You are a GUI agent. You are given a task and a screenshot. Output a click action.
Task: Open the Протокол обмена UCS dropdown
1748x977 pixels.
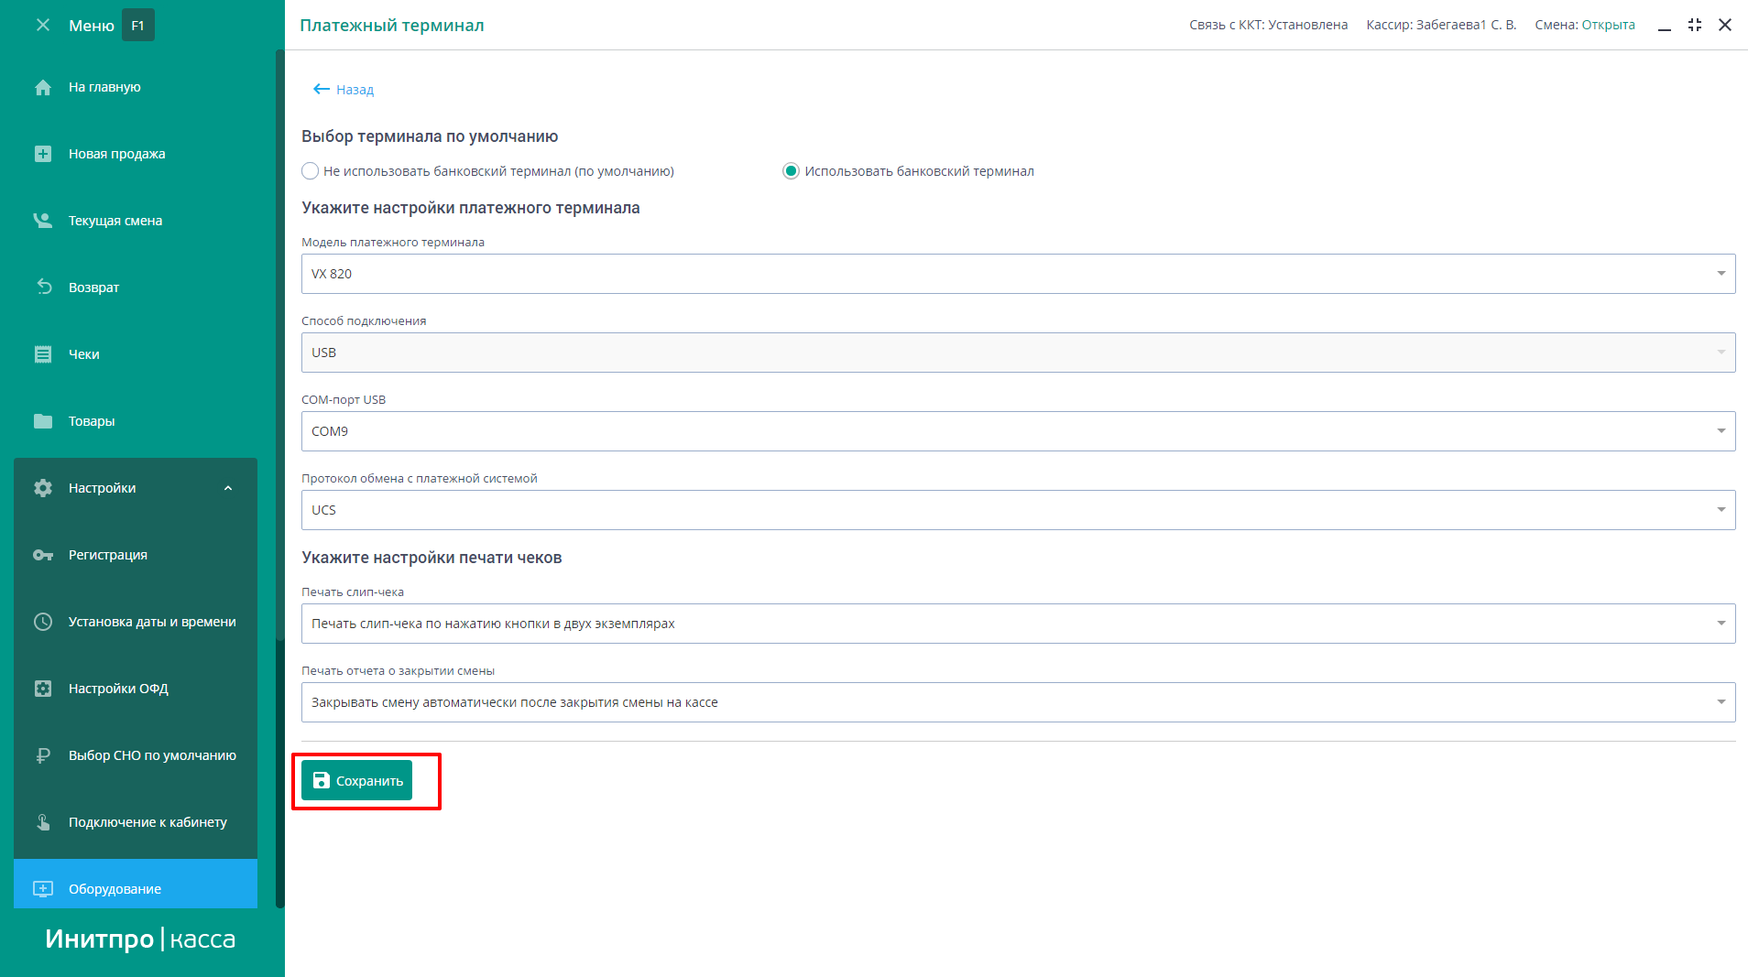(1018, 510)
